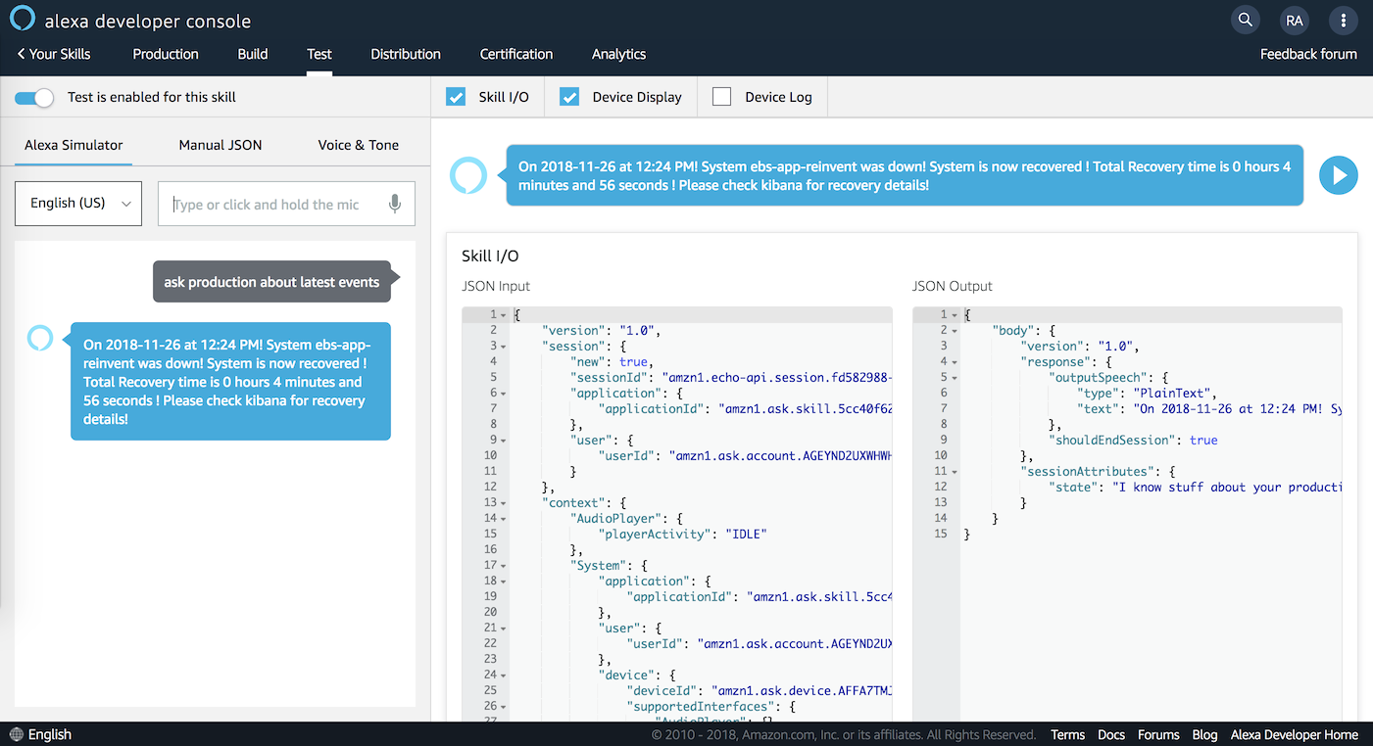Collapse the device block at input line 24
This screenshot has height=746, width=1373.
click(504, 676)
